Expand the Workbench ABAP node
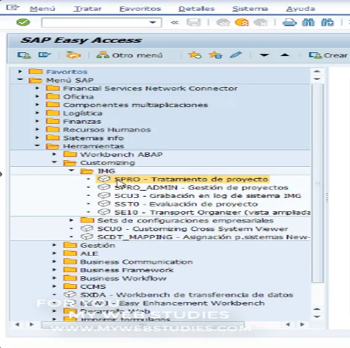The height and width of the screenshot is (348, 350). point(54,154)
